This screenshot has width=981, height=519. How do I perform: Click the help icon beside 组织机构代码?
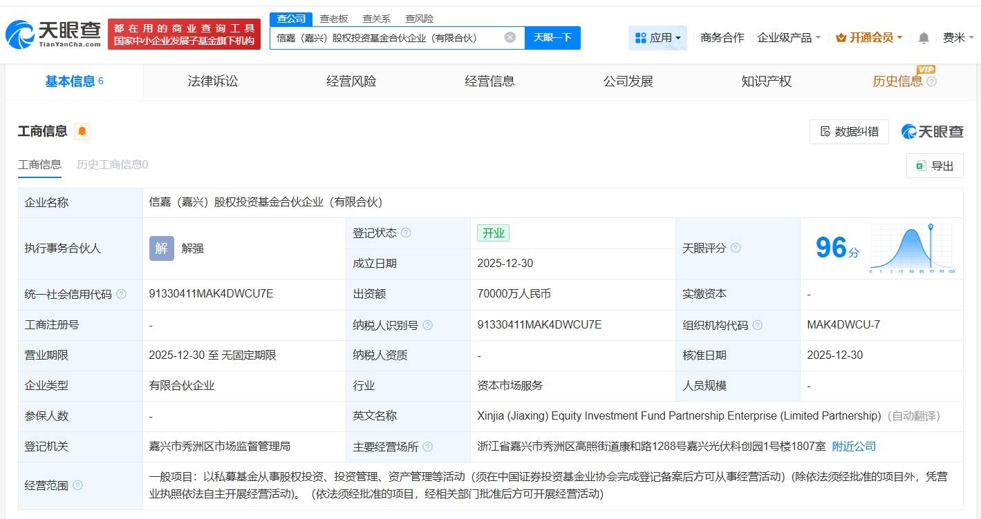coord(758,325)
